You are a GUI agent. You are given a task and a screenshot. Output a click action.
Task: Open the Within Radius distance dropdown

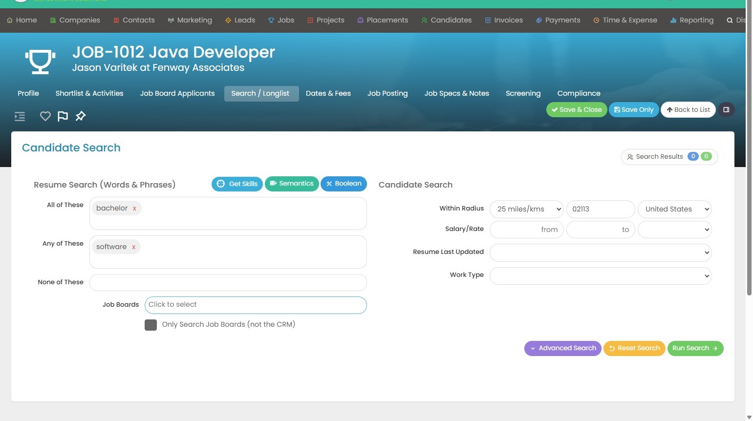(x=526, y=209)
